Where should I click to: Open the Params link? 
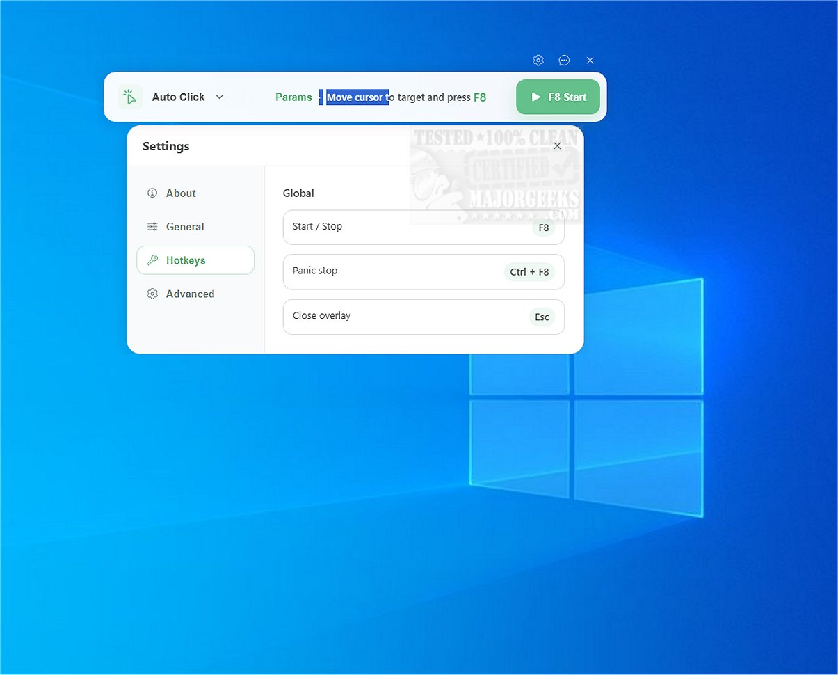tap(293, 97)
